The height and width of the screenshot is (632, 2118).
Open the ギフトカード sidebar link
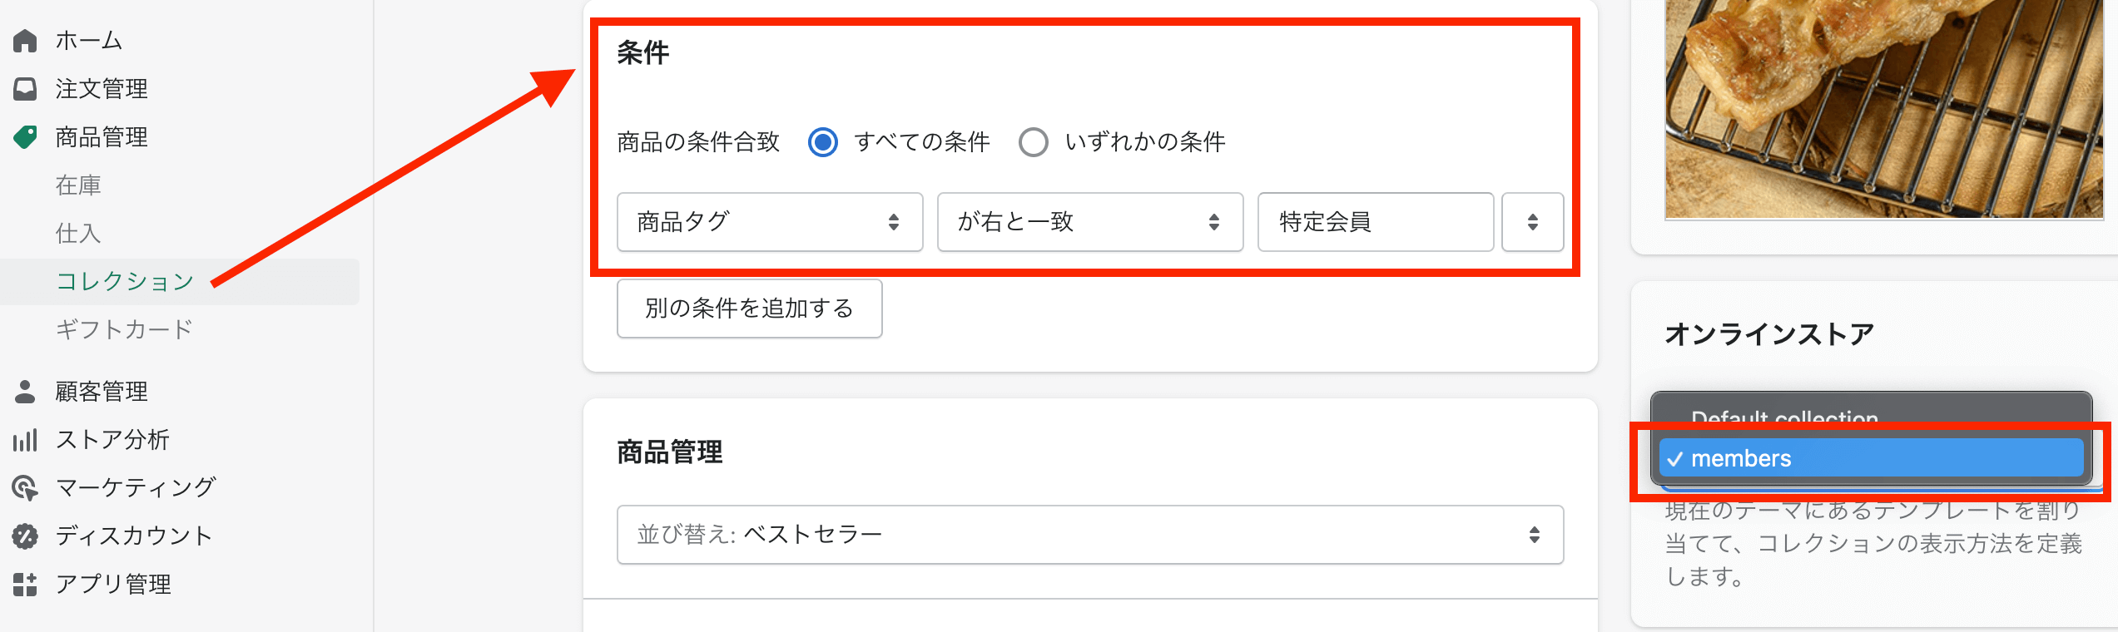[124, 330]
